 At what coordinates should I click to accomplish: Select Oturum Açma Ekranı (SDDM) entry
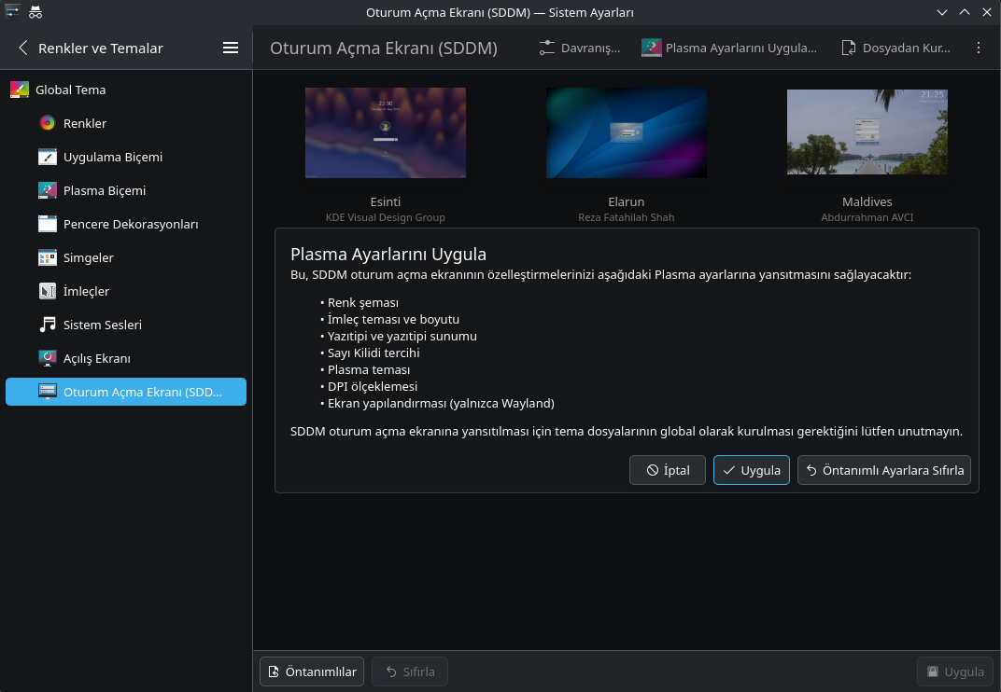[126, 392]
